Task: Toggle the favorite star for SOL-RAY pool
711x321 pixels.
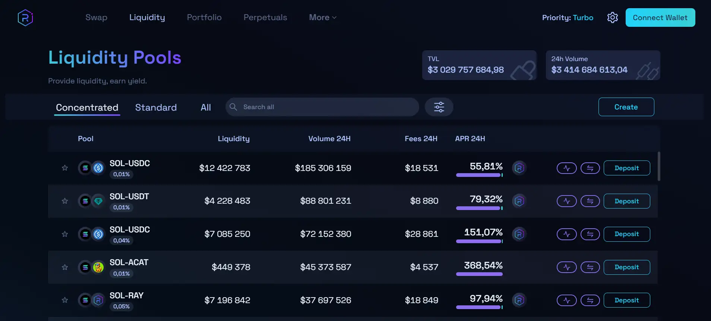Action: 65,300
